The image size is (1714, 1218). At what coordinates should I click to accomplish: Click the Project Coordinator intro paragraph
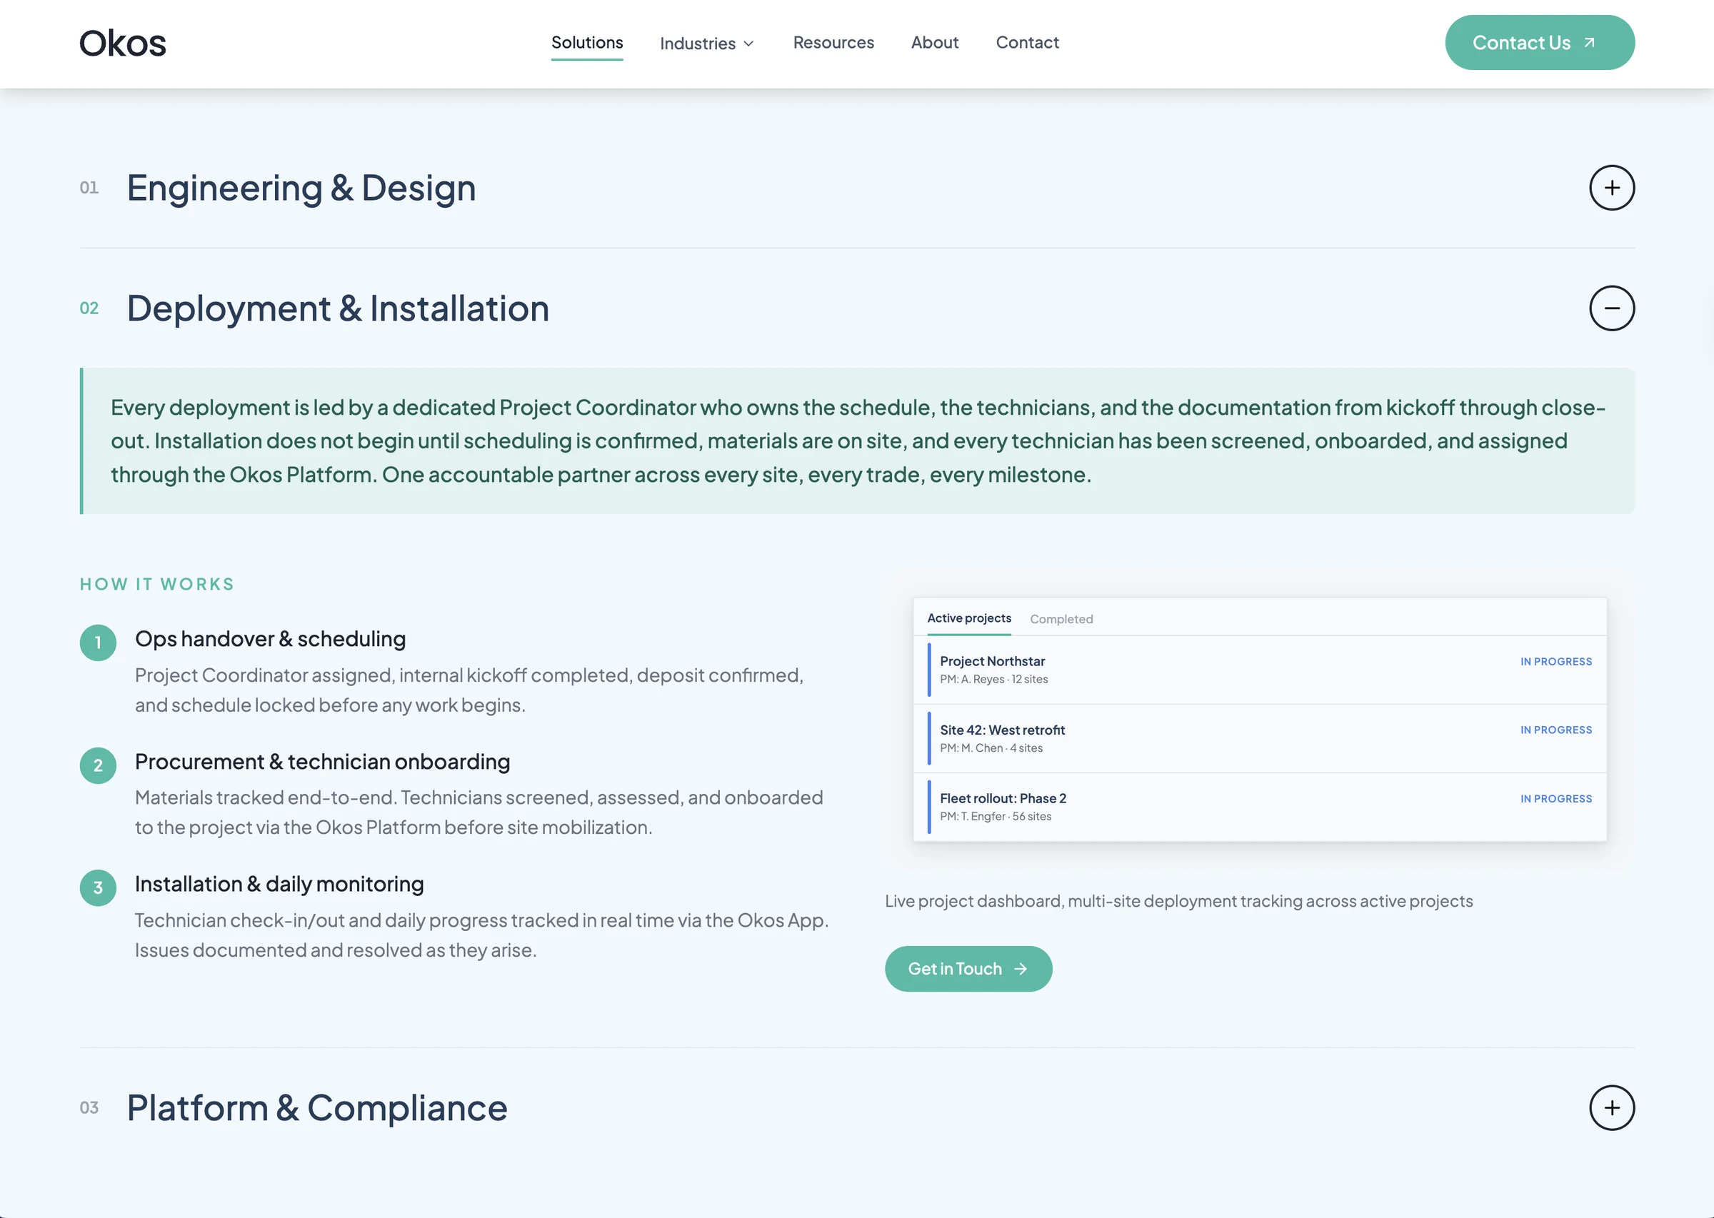pos(858,441)
